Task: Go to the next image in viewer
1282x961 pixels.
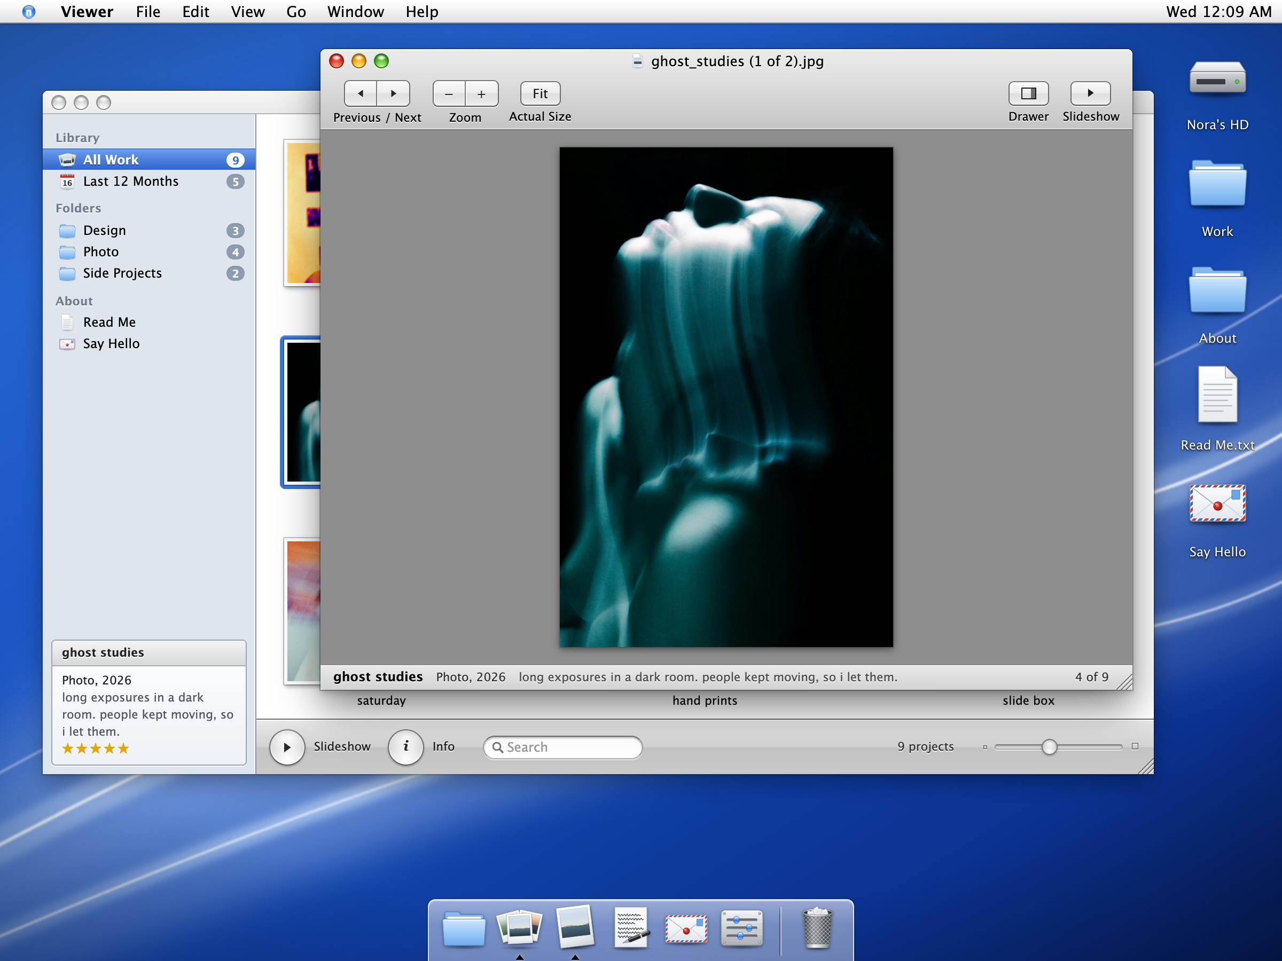Action: (394, 93)
